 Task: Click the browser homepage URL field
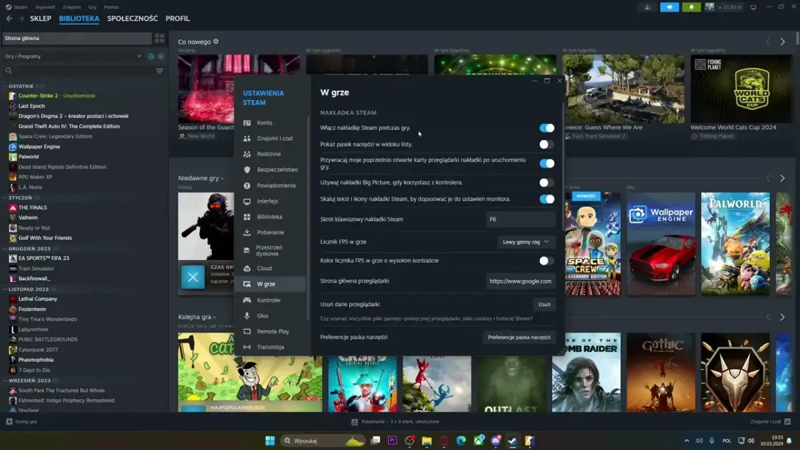click(521, 281)
